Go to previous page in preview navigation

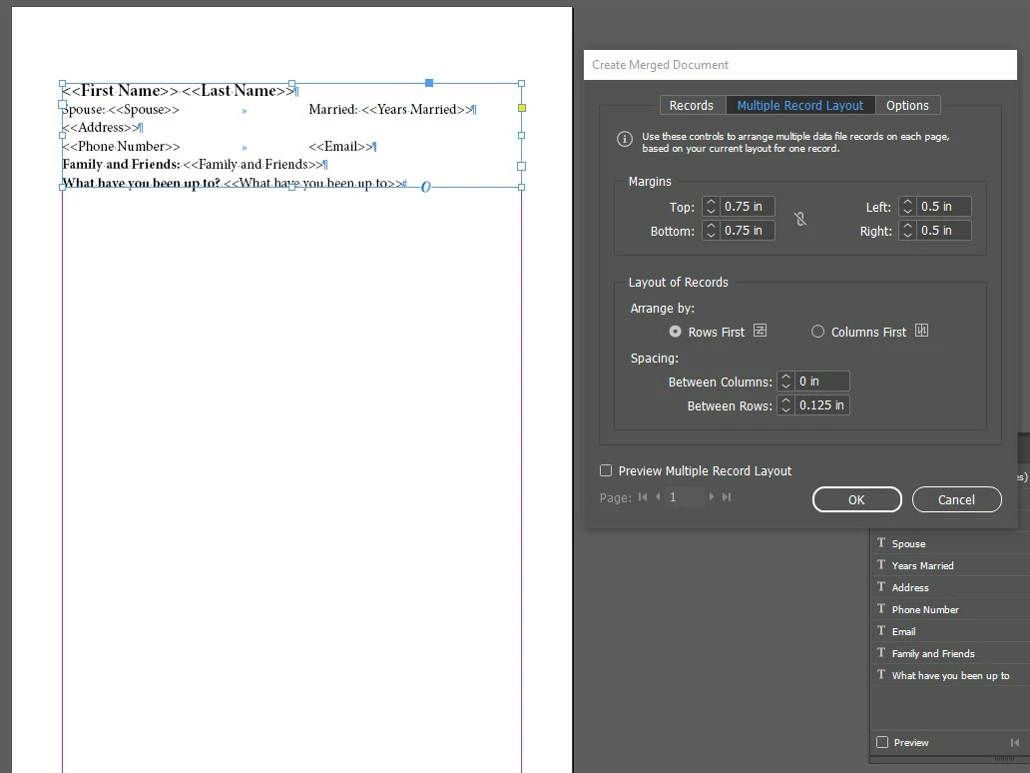tap(658, 497)
